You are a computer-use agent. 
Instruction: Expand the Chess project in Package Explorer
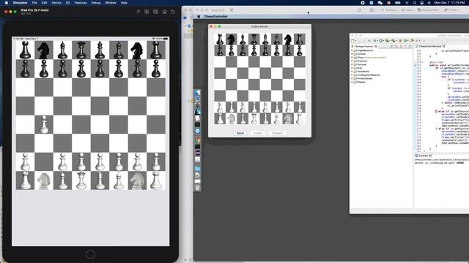(352, 58)
